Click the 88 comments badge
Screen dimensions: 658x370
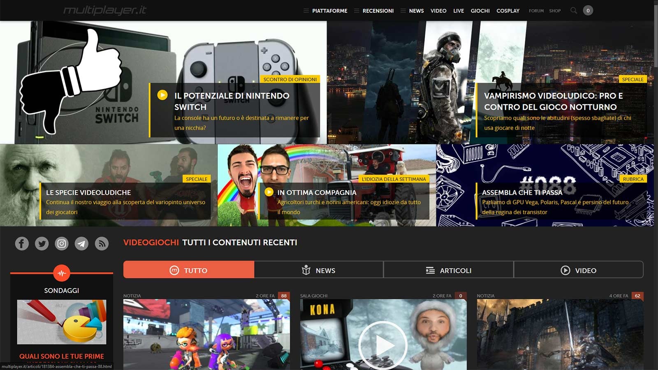click(x=284, y=296)
